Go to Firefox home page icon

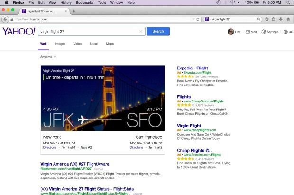coord(288,19)
